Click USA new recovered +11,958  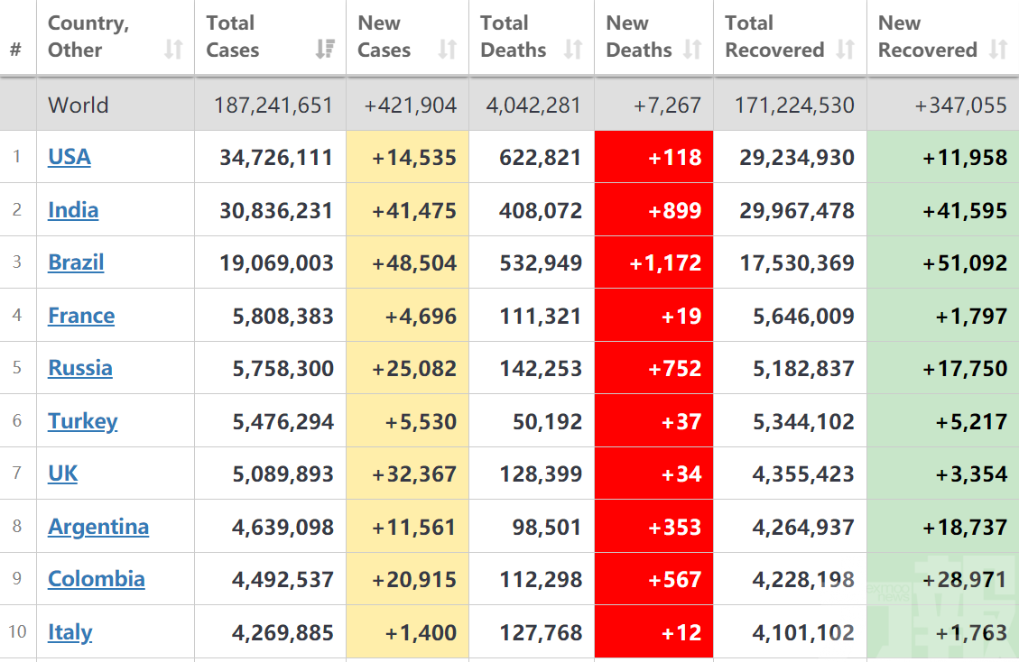965,157
